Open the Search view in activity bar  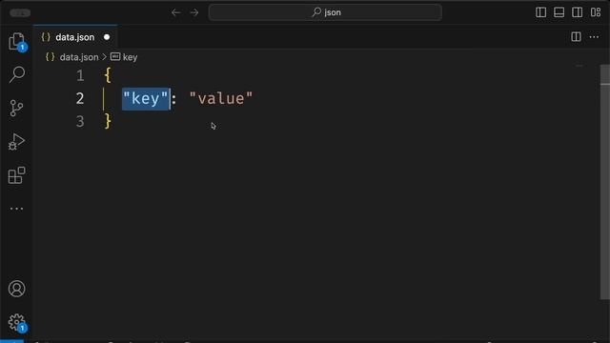(x=17, y=74)
